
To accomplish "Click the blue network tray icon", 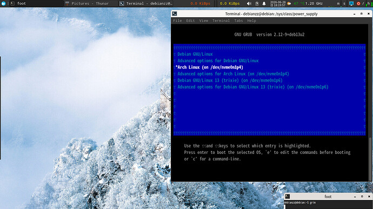I will point(351,3).
